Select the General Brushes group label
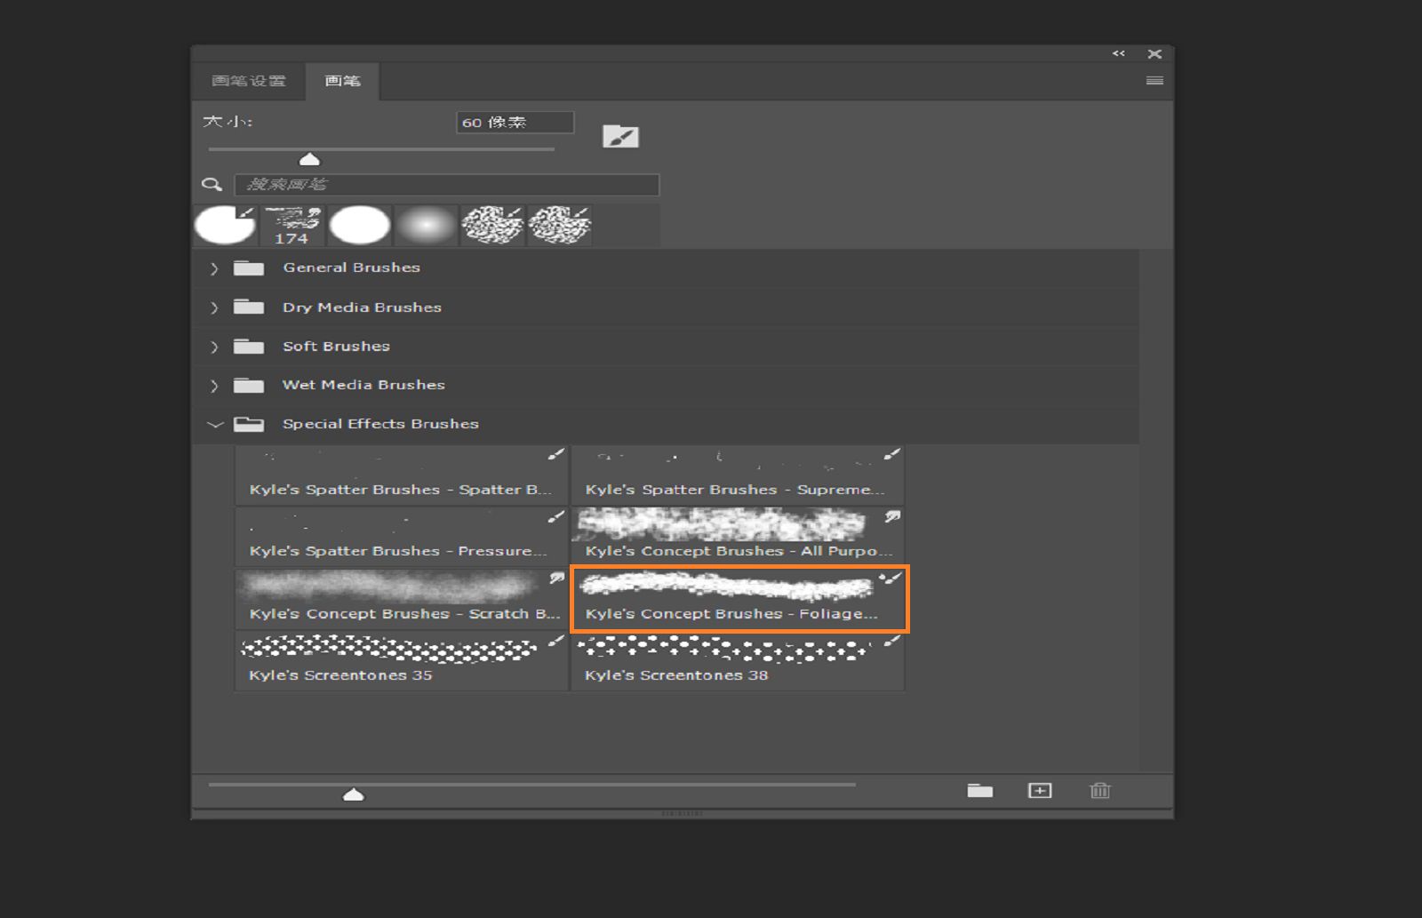1422x918 pixels. pyautogui.click(x=351, y=267)
